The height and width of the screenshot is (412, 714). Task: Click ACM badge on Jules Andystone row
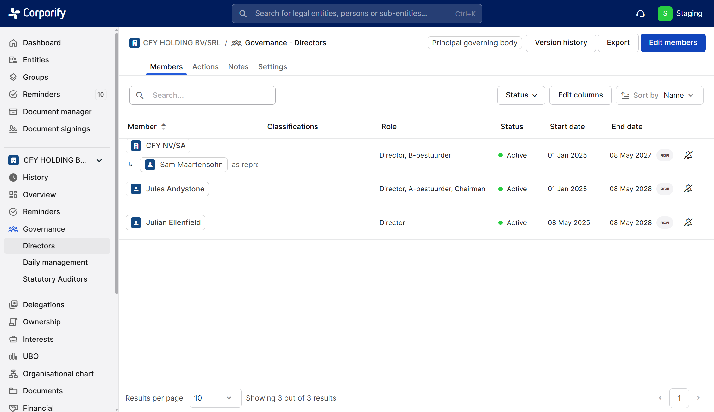665,189
